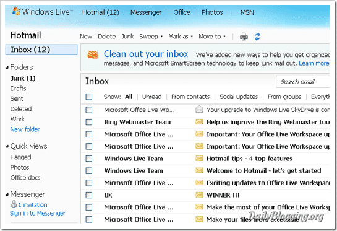Collapse the Messenger section
This screenshot has height=231, width=337.
pyautogui.click(x=7, y=194)
